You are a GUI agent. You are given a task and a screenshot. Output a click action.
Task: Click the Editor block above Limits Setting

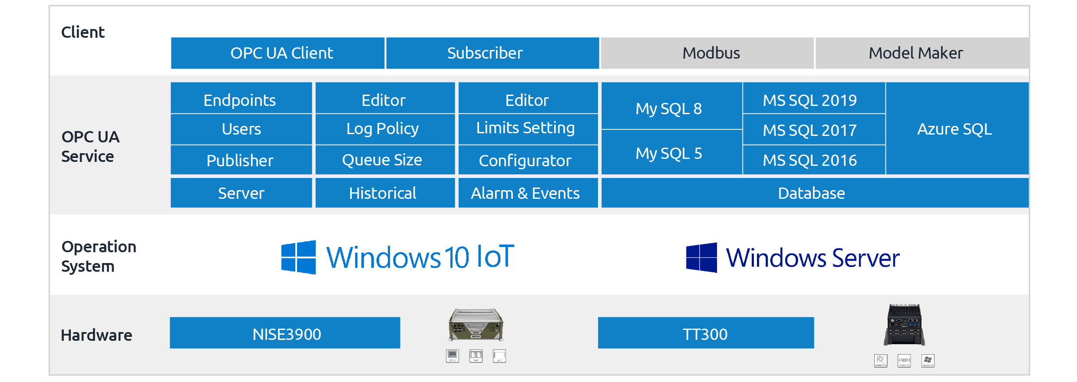click(528, 98)
